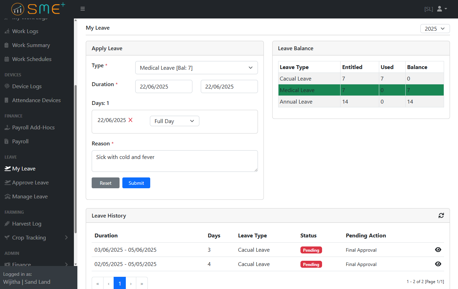Expand the Crop Tracking submenu chevron
Viewport: 458px width, 289px height.
pos(66,237)
